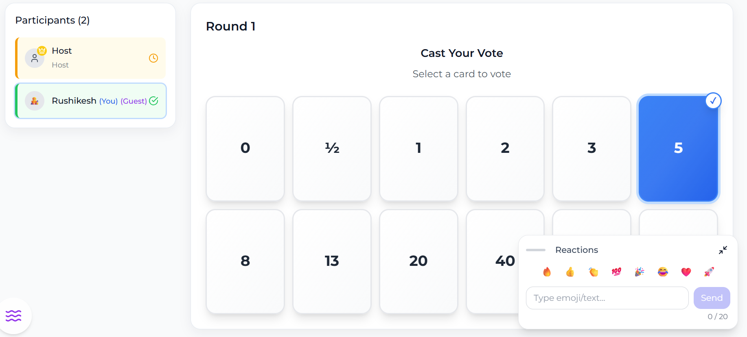
Task: Pick the 20 vote card
Action: pos(418,261)
